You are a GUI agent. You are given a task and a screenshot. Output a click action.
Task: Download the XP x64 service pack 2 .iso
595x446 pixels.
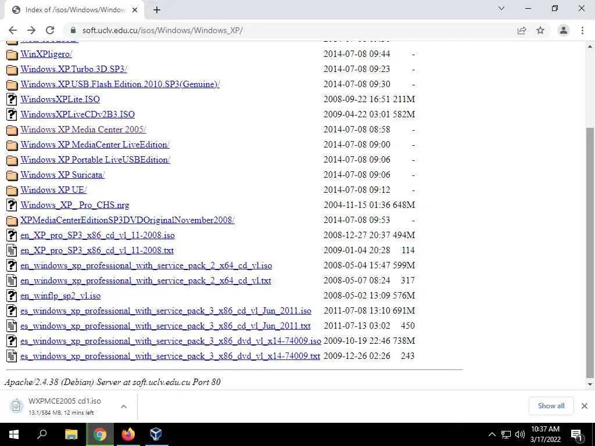pyautogui.click(x=146, y=265)
